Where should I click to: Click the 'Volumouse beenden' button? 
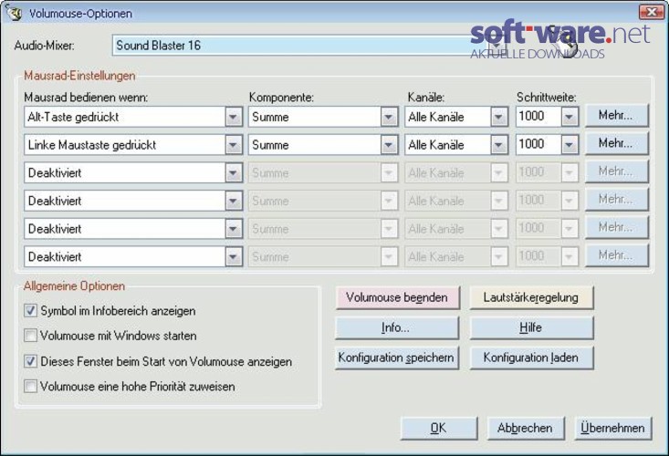click(x=397, y=297)
